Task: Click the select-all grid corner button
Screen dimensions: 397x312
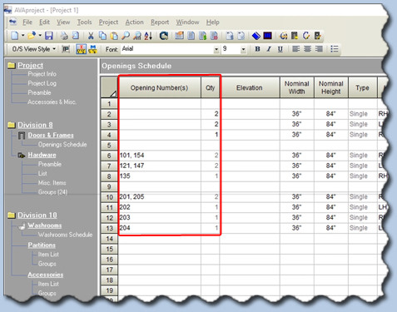Action: coord(109,87)
